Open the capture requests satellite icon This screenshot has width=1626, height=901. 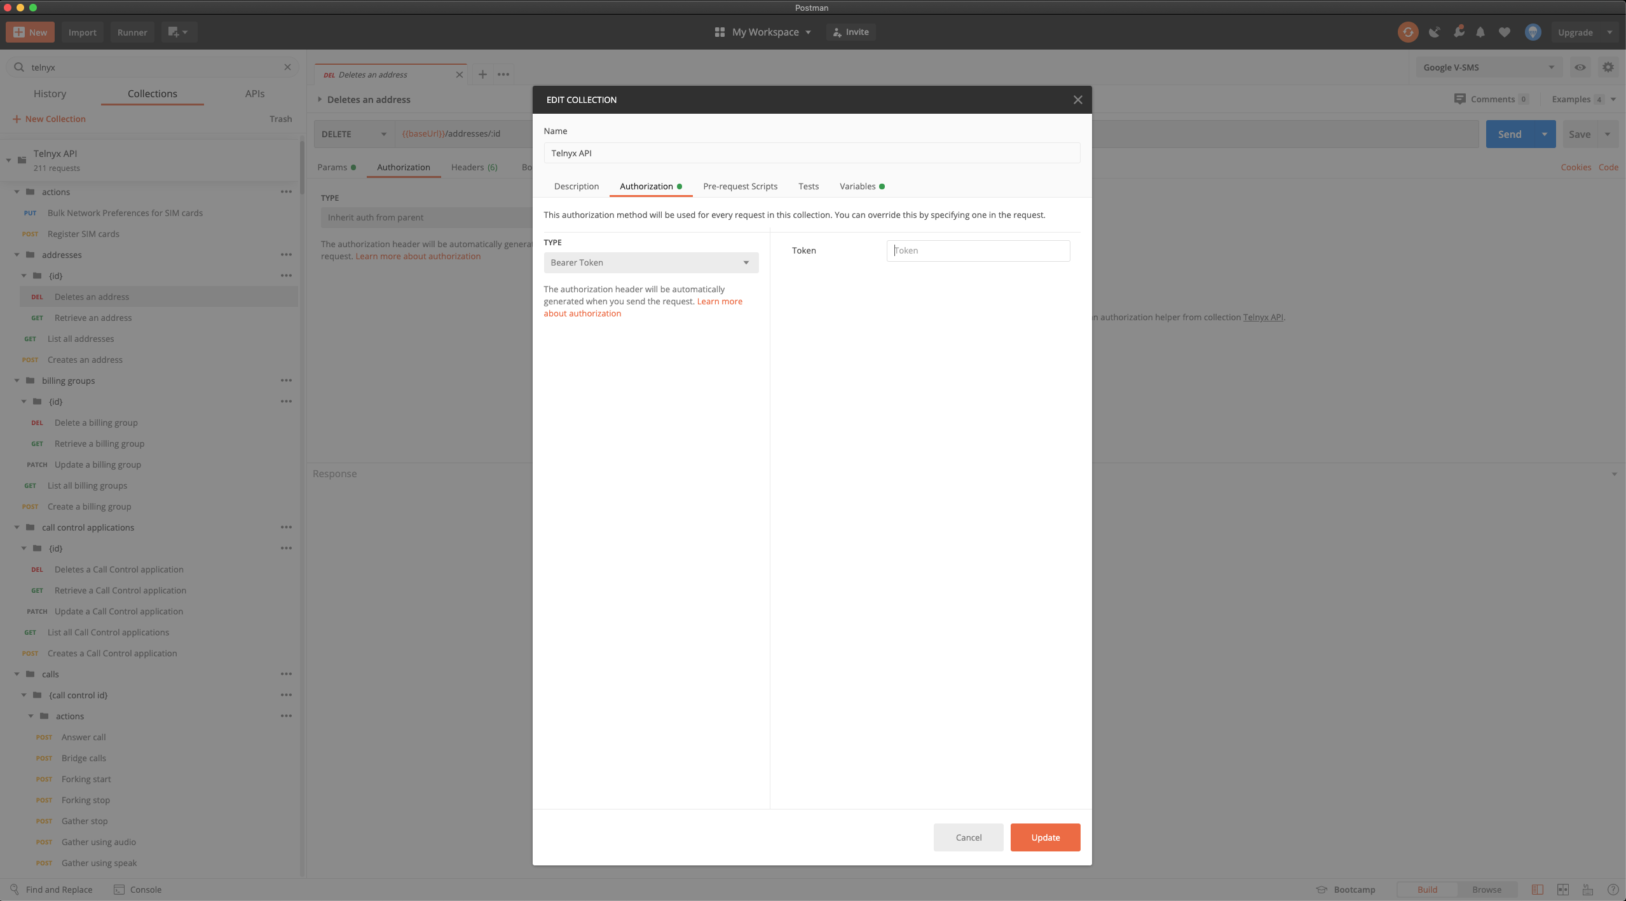click(x=1434, y=32)
